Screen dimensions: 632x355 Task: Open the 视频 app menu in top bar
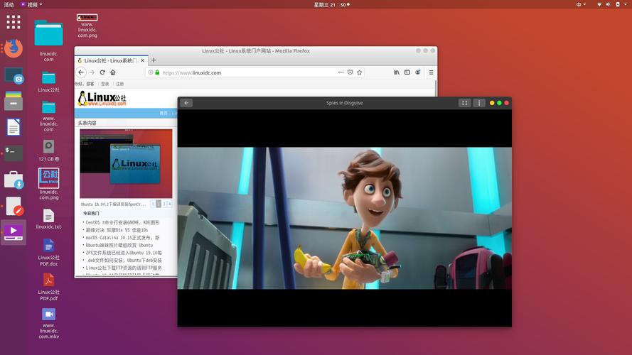[x=31, y=4]
